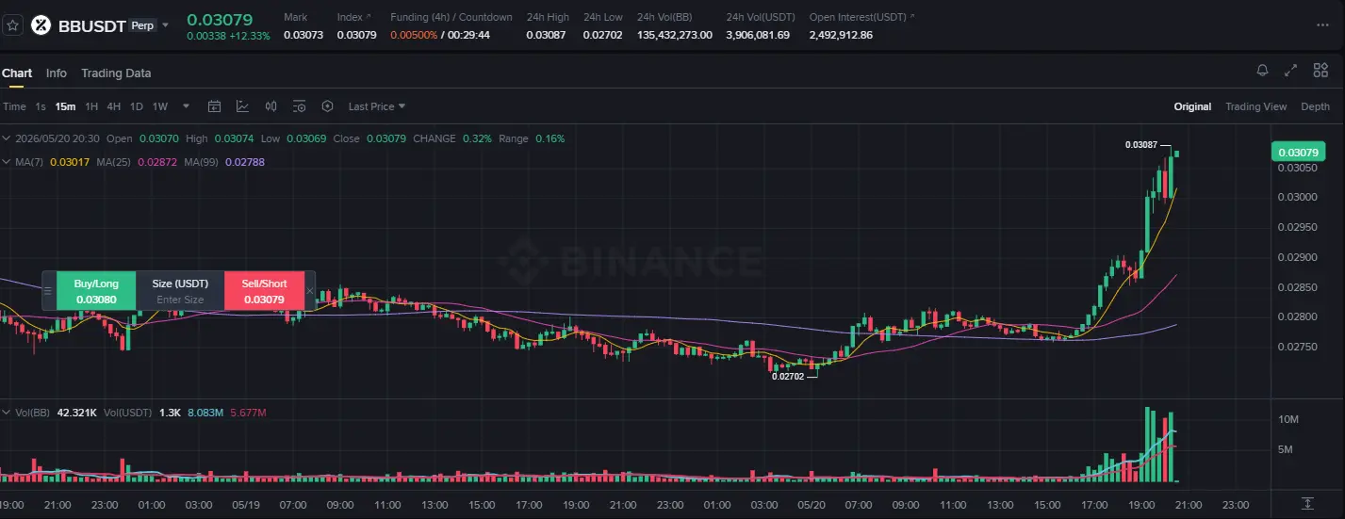The height and width of the screenshot is (519, 1345).
Task: Select the 1H time interval
Action: coord(91,106)
